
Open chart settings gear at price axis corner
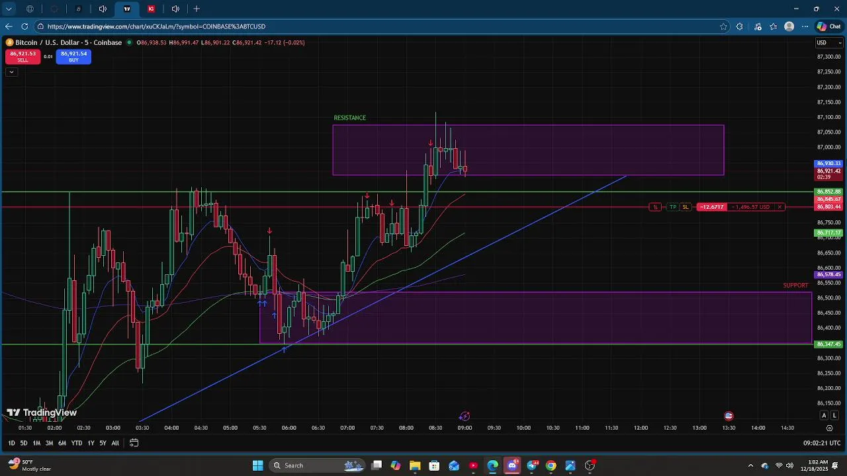[x=829, y=428]
